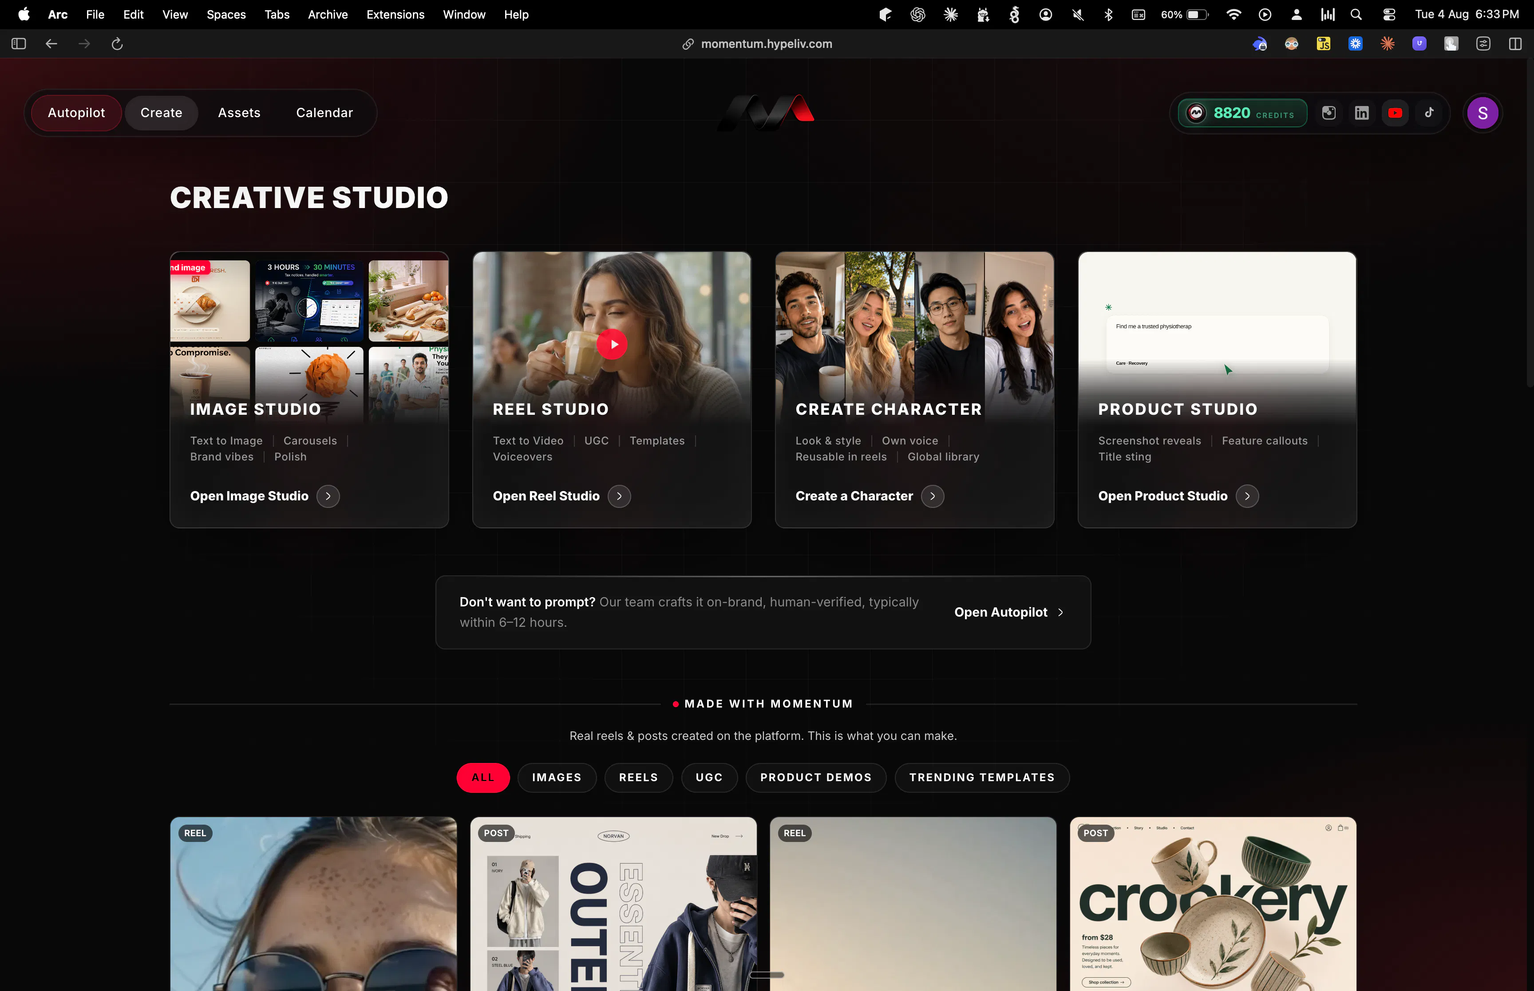1534x991 pixels.
Task: Open the Instagram account icon
Action: (1328, 113)
